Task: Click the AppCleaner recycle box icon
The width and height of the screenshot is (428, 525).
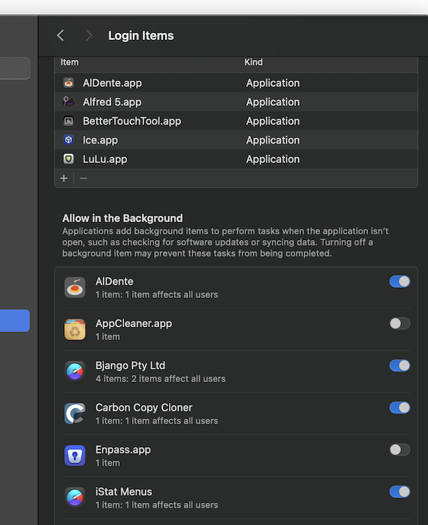Action: 75,329
